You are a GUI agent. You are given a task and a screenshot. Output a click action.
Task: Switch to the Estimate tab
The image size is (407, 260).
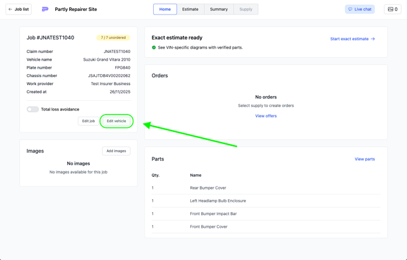190,9
